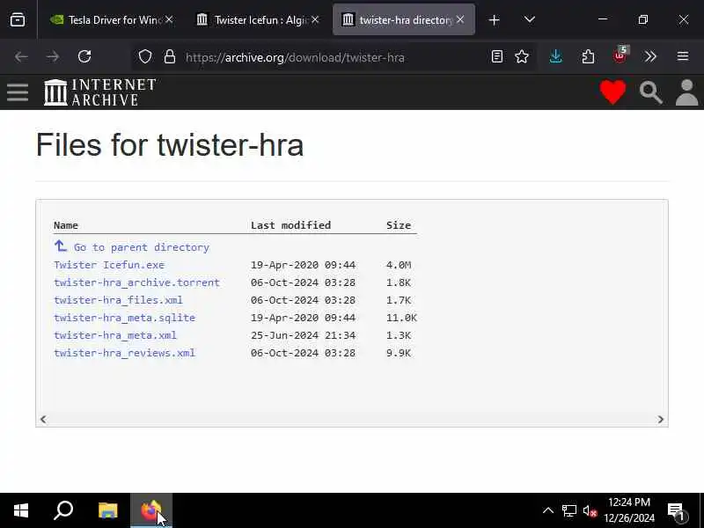This screenshot has width=704, height=528.
Task: Go to Internet Archive home logo
Action: (99, 92)
